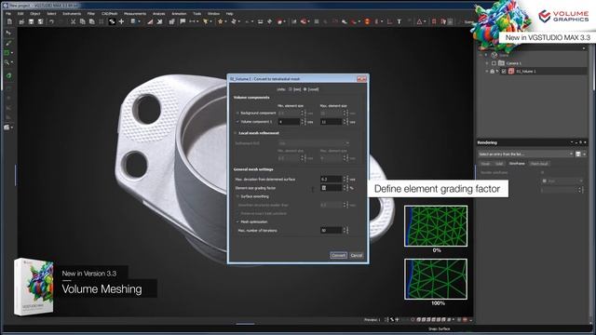This screenshot has height=335, width=596.
Task: Click the arrow tool at top of left sidebar
Action: 8,33
